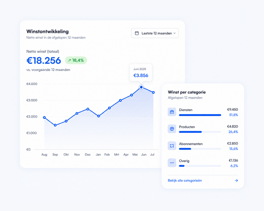Click the Overig three-dots icon
Image resolution: width=264 pixels, height=211 pixels.
172,163
